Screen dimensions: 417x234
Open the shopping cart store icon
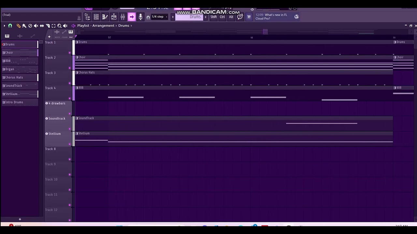click(249, 17)
